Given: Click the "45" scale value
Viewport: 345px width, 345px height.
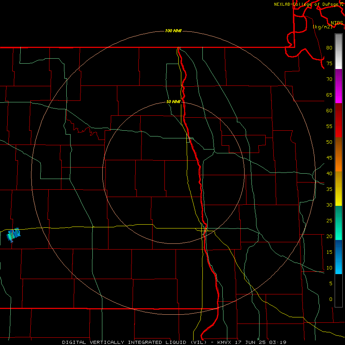Looking at the screenshot, I should [x=329, y=158].
